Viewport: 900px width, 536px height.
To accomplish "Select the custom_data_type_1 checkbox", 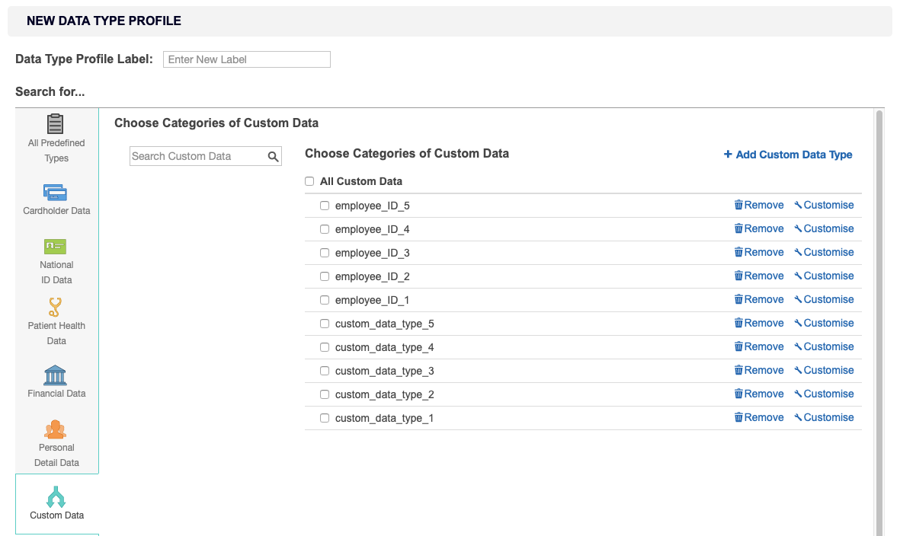I will pos(324,417).
